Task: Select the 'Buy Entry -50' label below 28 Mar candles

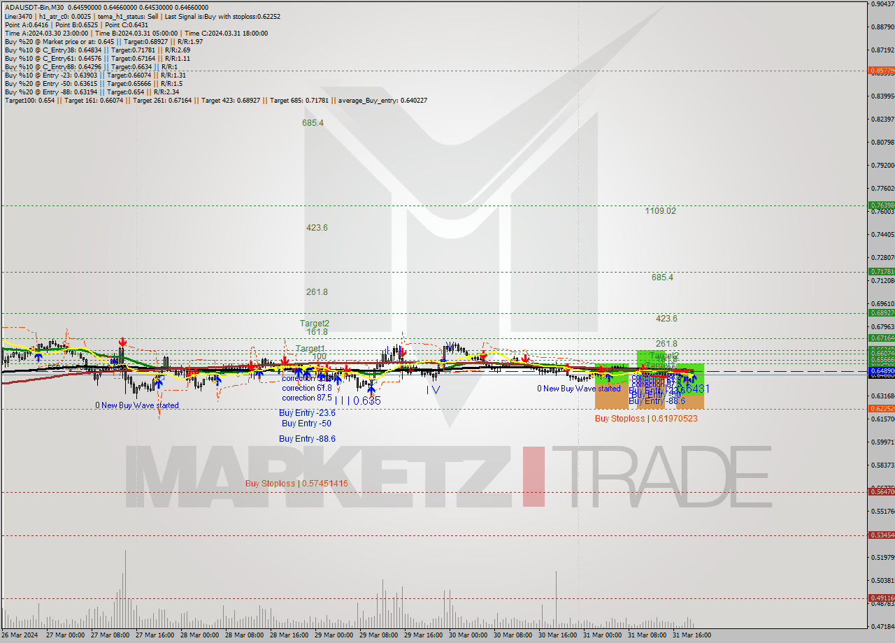Action: tap(306, 424)
